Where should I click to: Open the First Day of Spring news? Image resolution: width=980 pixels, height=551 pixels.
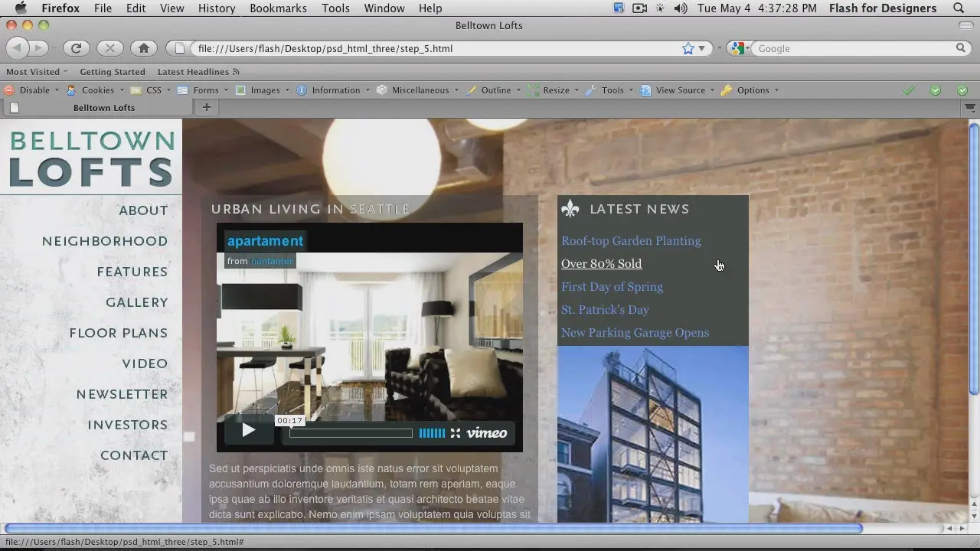tap(612, 287)
